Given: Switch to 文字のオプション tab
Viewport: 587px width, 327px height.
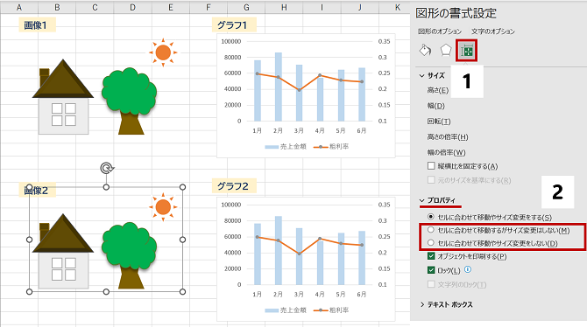Looking at the screenshot, I should [492, 31].
